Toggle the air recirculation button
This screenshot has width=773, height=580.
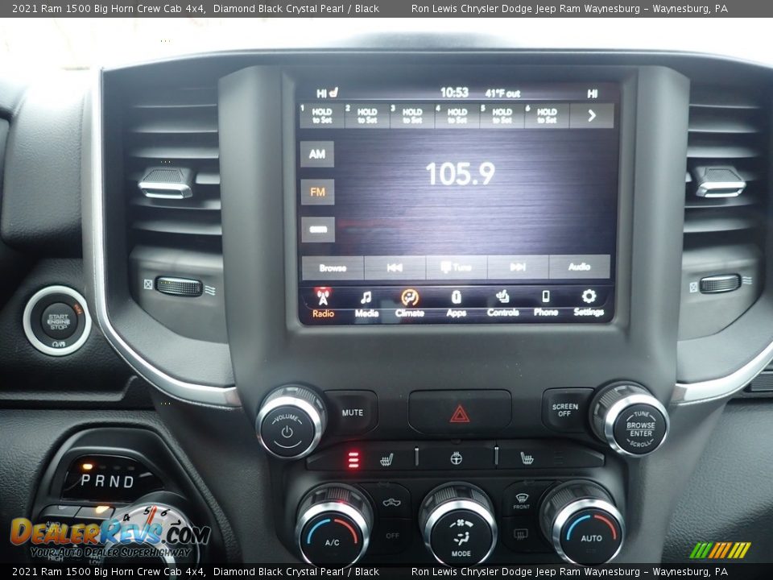(x=391, y=502)
